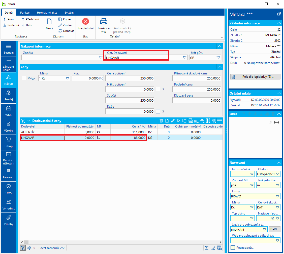Go to the Poslední record
284x254 pixels.
click(11, 25)
